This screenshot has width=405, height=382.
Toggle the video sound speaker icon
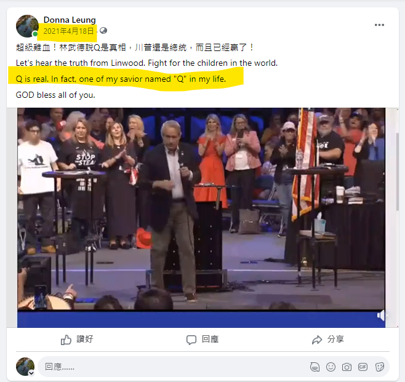[382, 315]
